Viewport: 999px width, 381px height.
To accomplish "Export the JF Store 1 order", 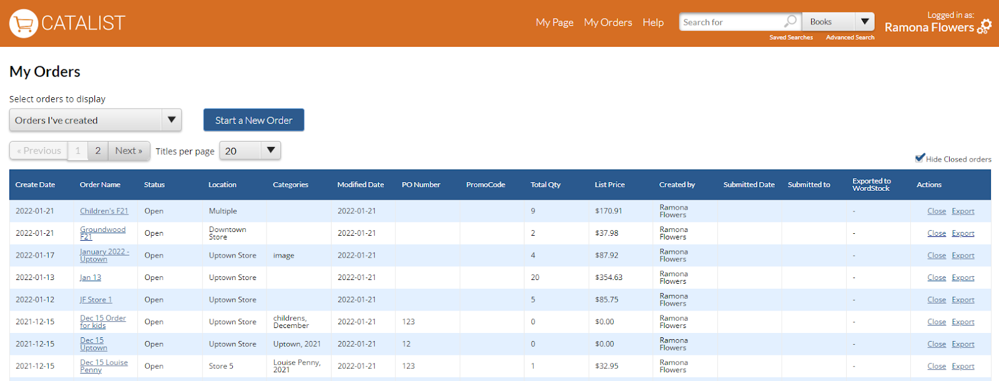I will tap(963, 300).
